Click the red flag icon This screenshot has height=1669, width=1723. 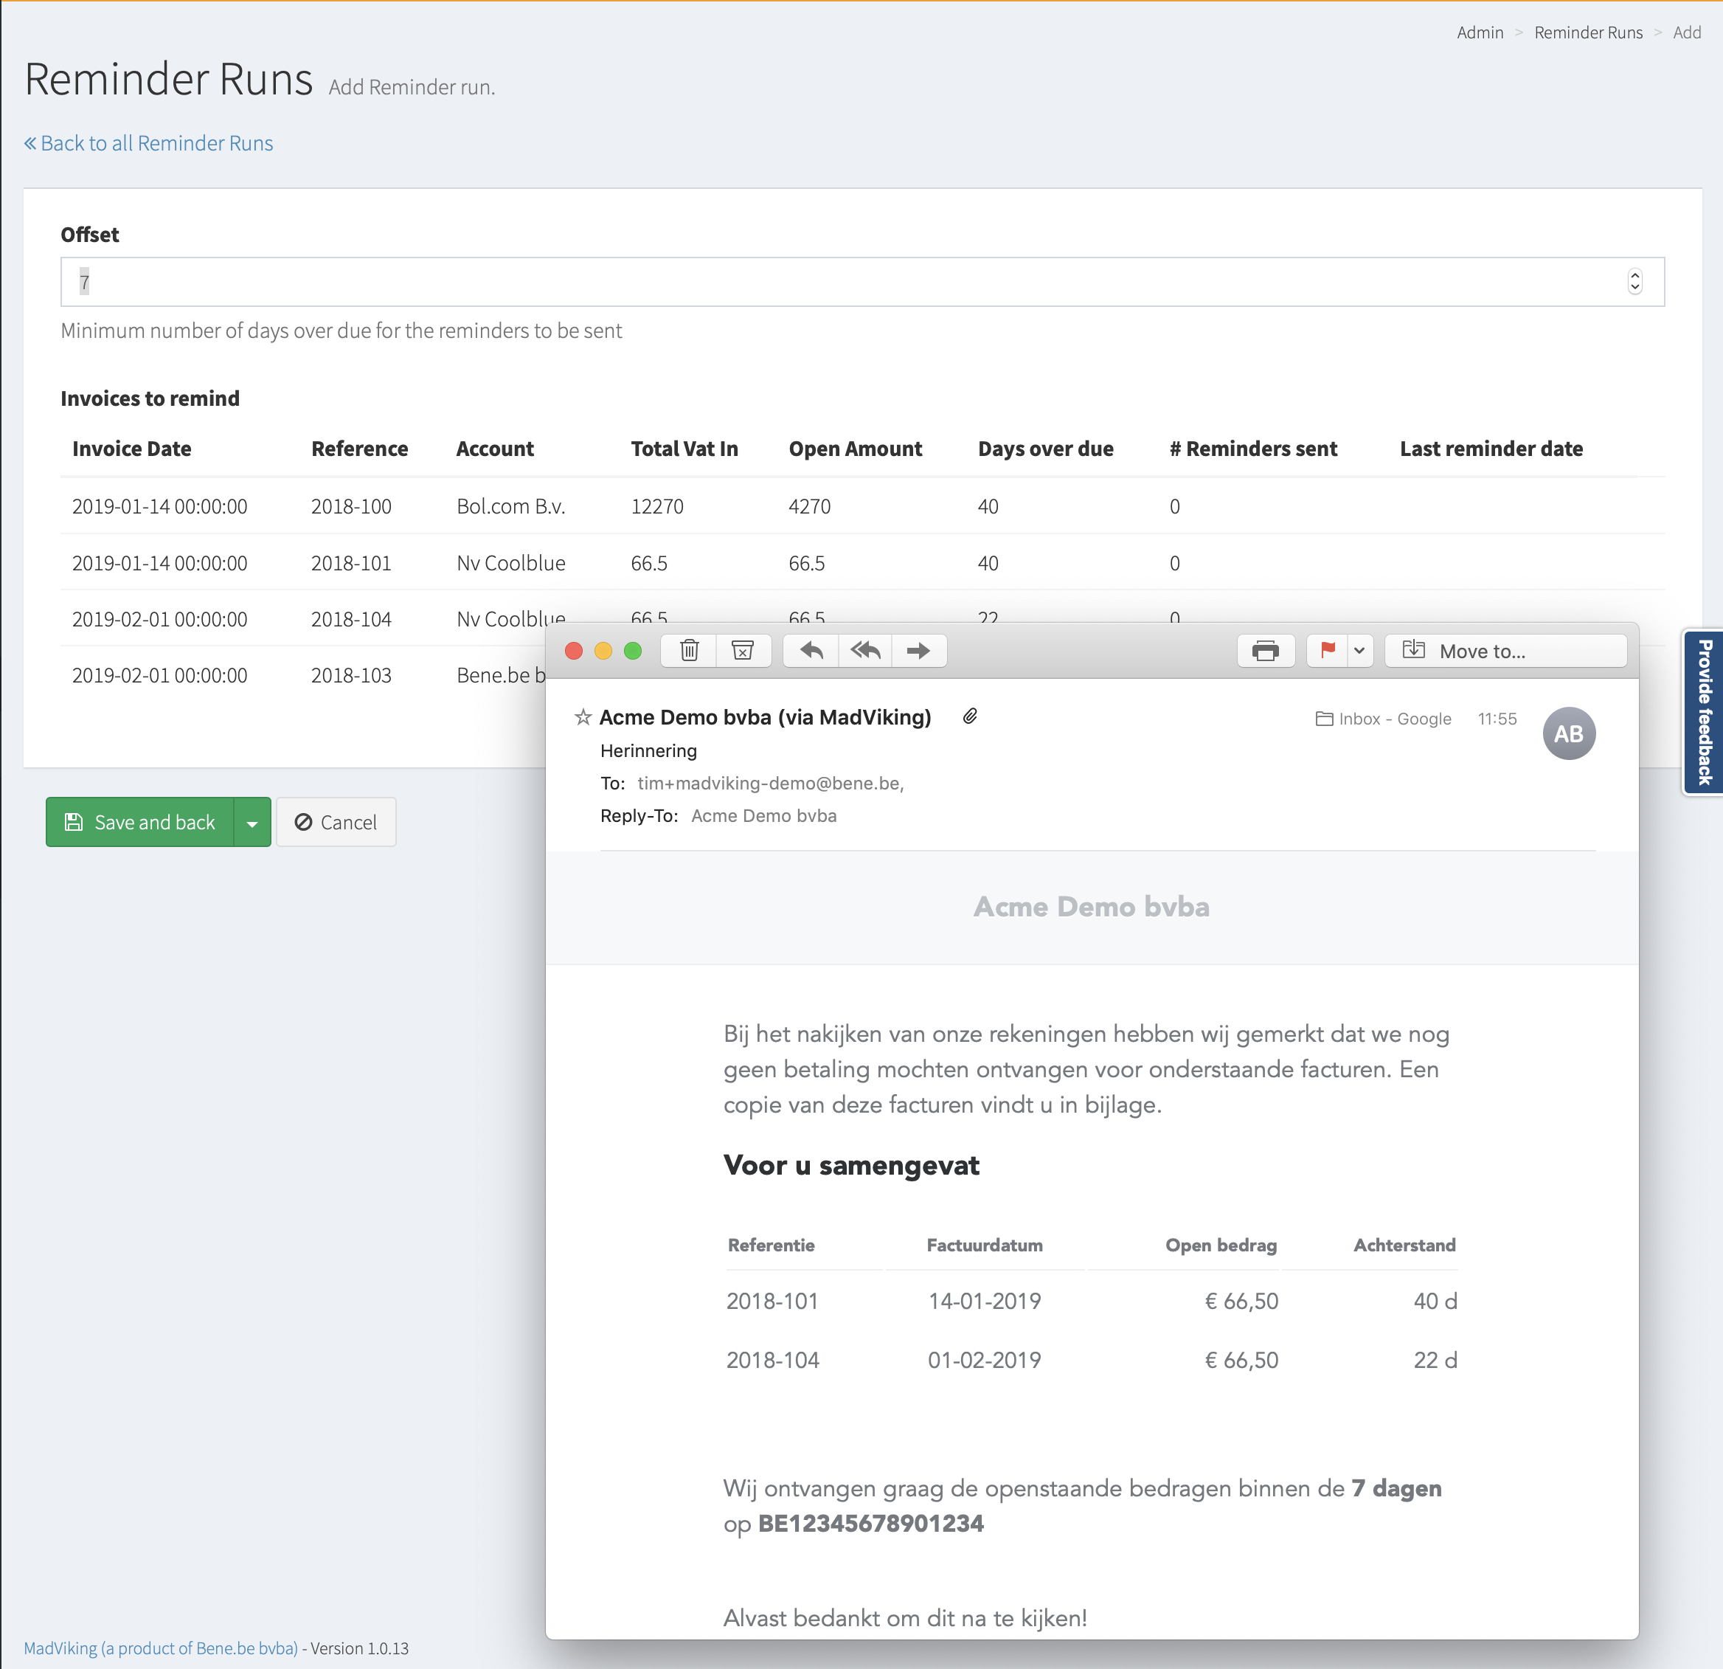tap(1328, 651)
